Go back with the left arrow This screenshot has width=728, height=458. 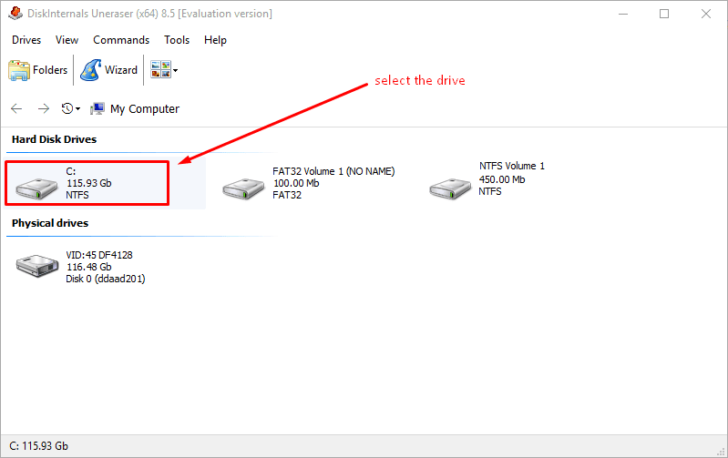click(16, 108)
